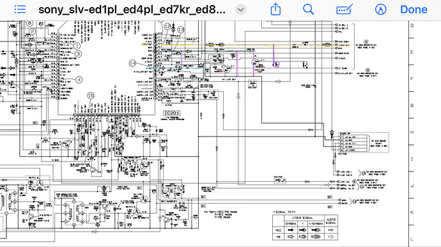This screenshot has height=247, width=441.
Task: Select the circled number 8 marker
Action: (29, 24)
